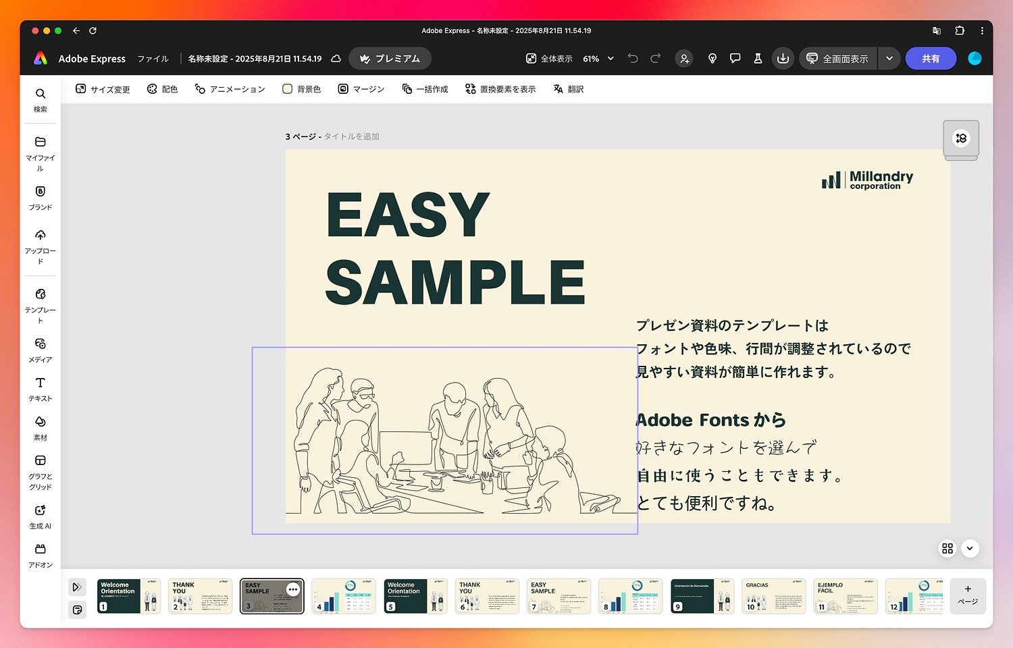Toggle the page grid overview view
This screenshot has height=648, width=1013.
[947, 549]
